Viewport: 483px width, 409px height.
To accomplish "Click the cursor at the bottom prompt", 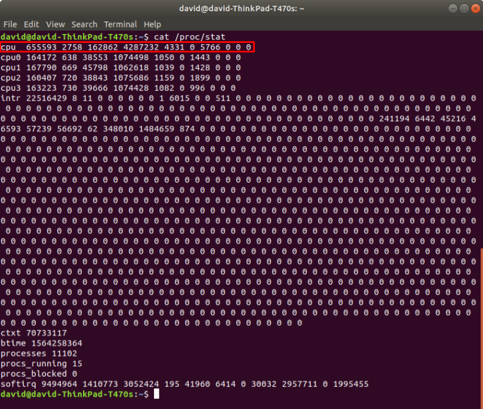I will point(156,395).
